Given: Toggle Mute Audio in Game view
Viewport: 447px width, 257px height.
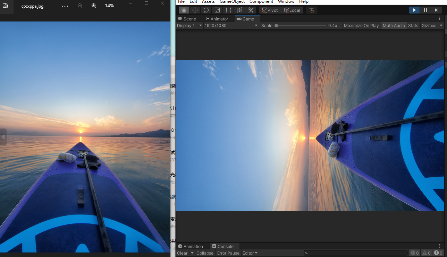Looking at the screenshot, I should (394, 26).
